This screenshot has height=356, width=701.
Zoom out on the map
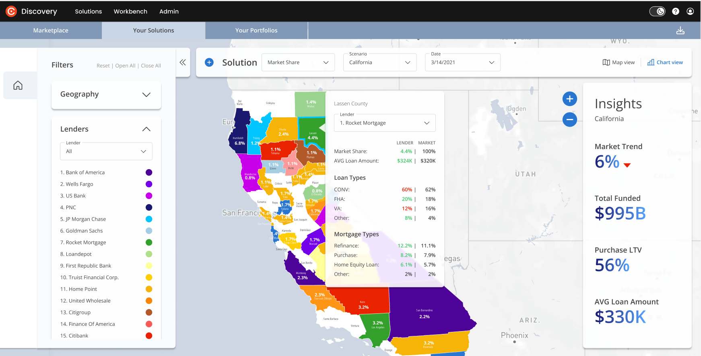tap(570, 119)
